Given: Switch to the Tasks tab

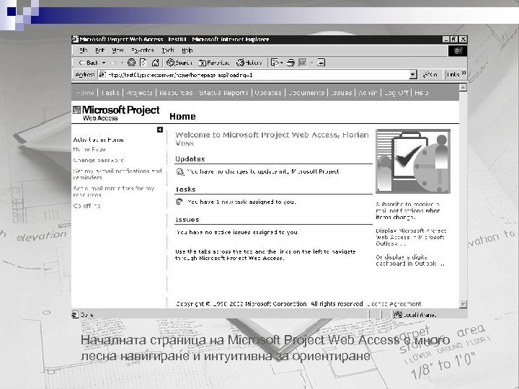Looking at the screenshot, I should click(110, 93).
